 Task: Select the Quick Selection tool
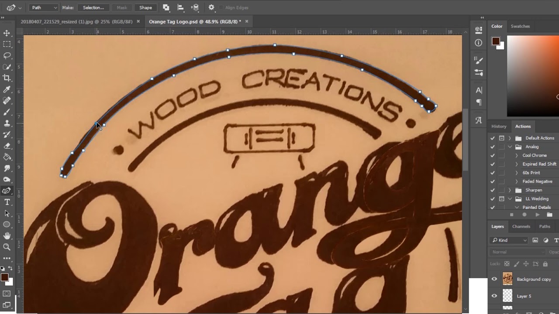click(x=7, y=67)
